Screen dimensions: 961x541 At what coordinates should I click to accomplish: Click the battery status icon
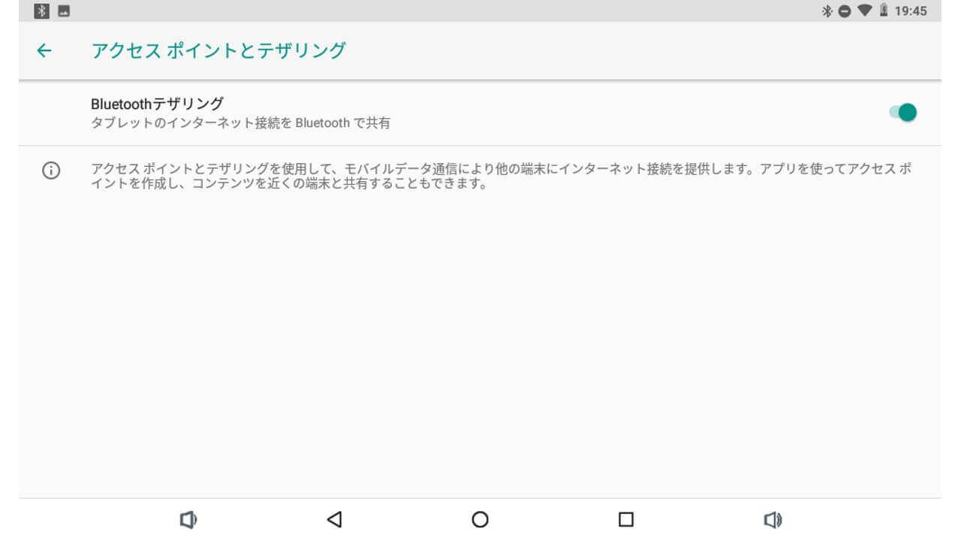click(884, 11)
